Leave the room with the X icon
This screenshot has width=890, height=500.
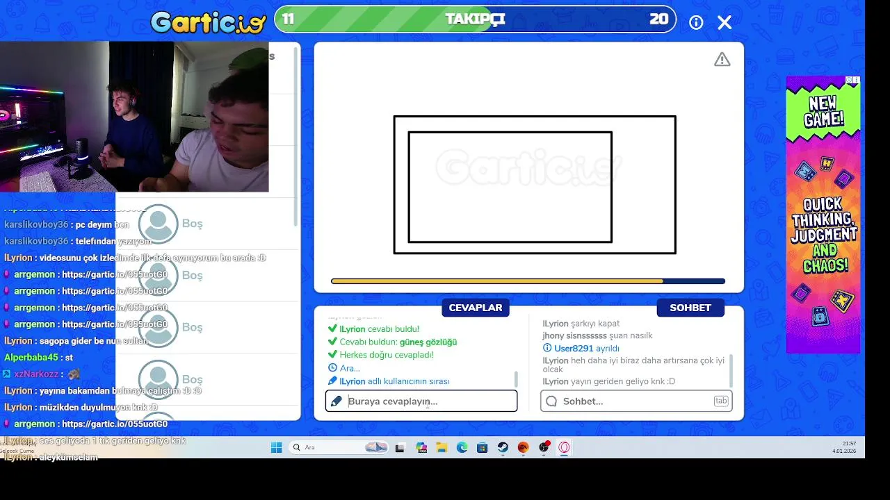725,22
